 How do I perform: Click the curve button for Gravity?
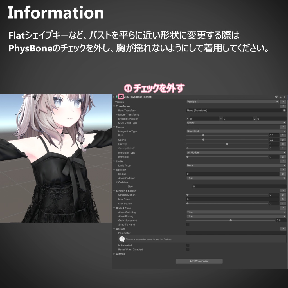pyautogui.click(x=283, y=144)
